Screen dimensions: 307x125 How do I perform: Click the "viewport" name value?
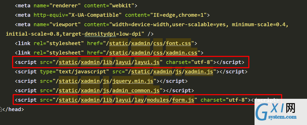(x=65, y=24)
